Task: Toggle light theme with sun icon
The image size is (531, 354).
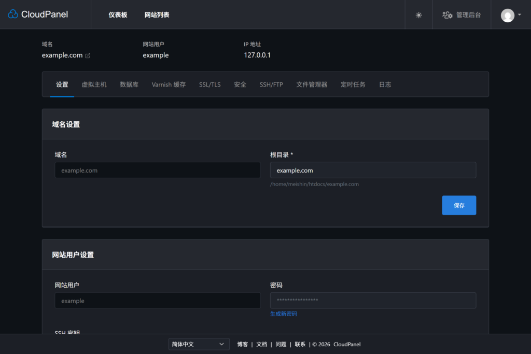Action: tap(418, 15)
